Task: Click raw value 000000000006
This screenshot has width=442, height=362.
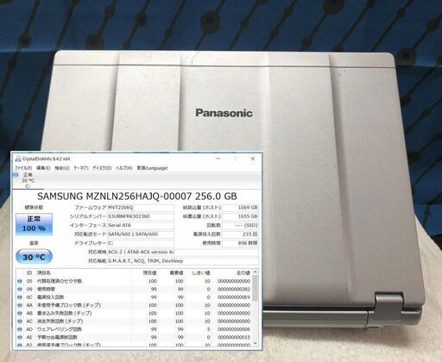Action: click(x=234, y=329)
